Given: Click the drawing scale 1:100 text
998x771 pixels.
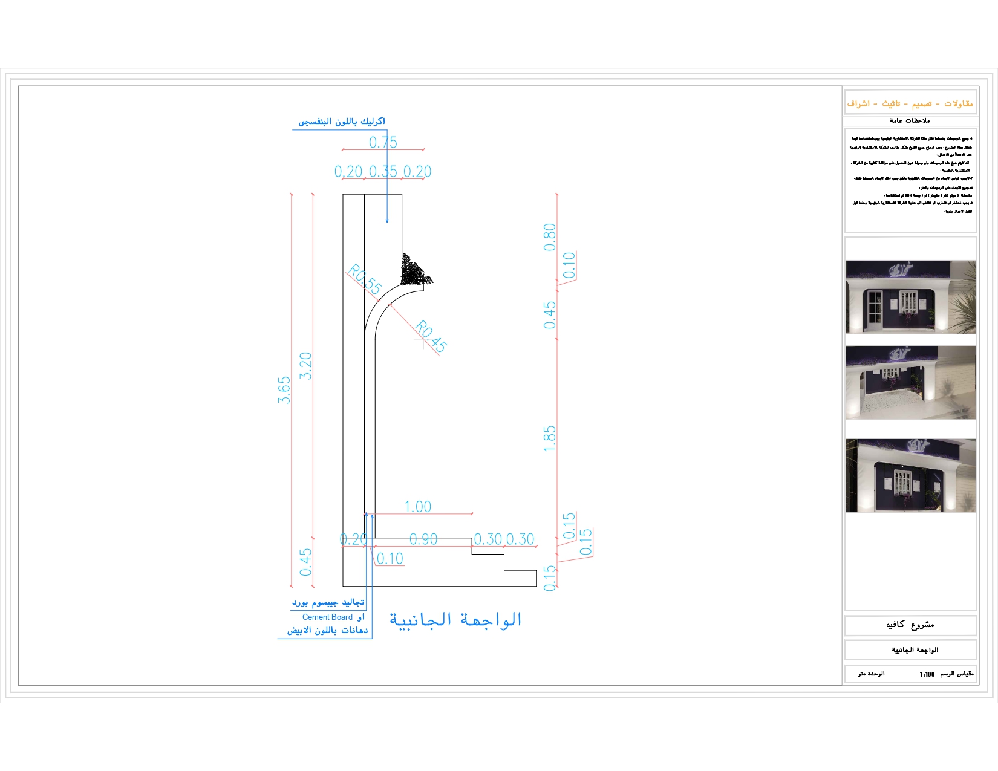Looking at the screenshot, I should tap(927, 674).
